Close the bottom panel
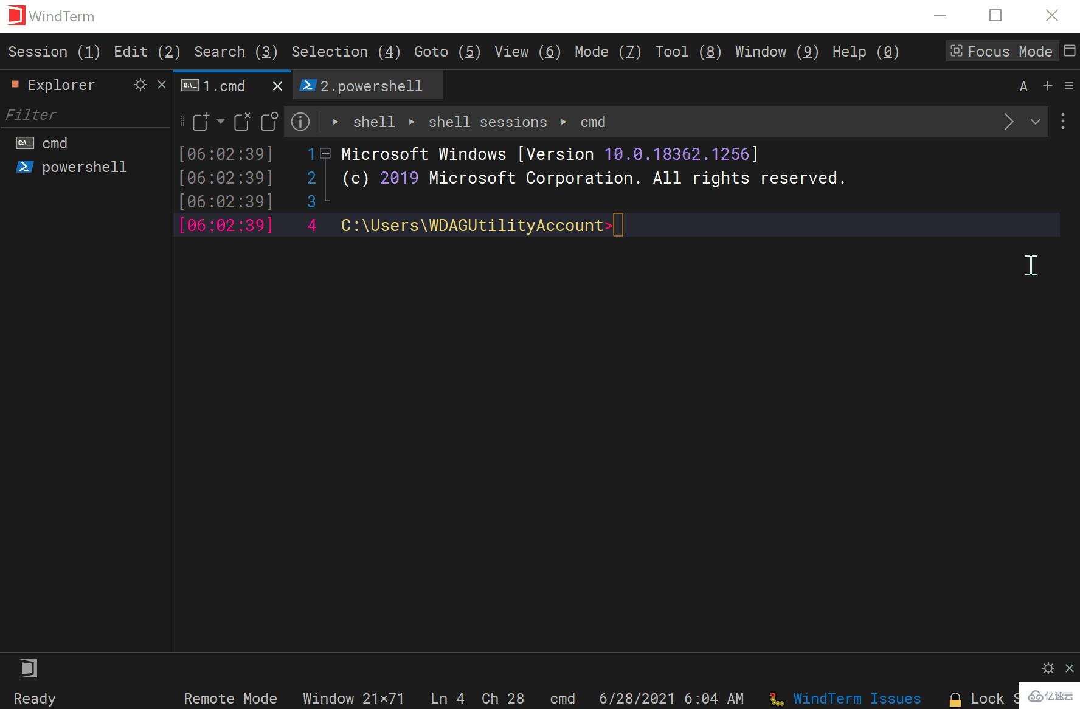1080x709 pixels. 1070,668
